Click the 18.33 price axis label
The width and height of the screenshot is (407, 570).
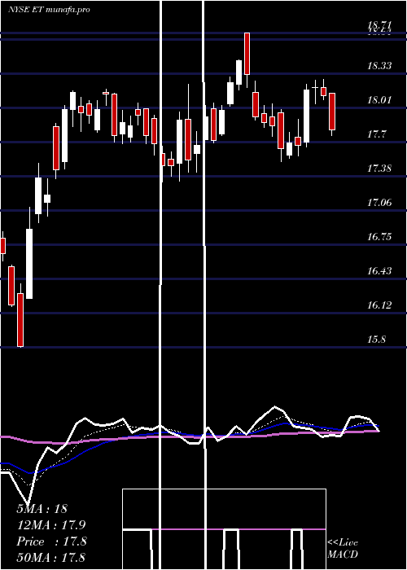tap(379, 66)
